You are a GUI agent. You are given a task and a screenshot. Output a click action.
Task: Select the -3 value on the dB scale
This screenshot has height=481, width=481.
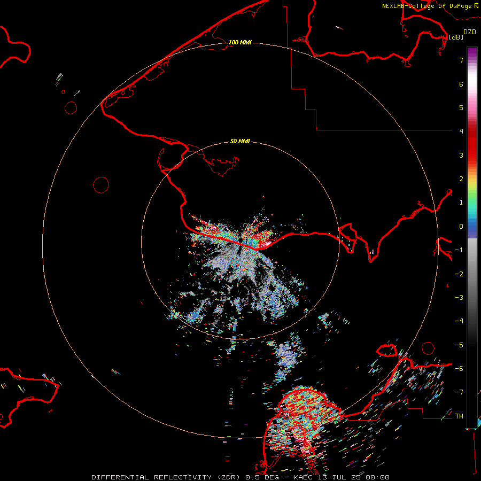click(459, 298)
